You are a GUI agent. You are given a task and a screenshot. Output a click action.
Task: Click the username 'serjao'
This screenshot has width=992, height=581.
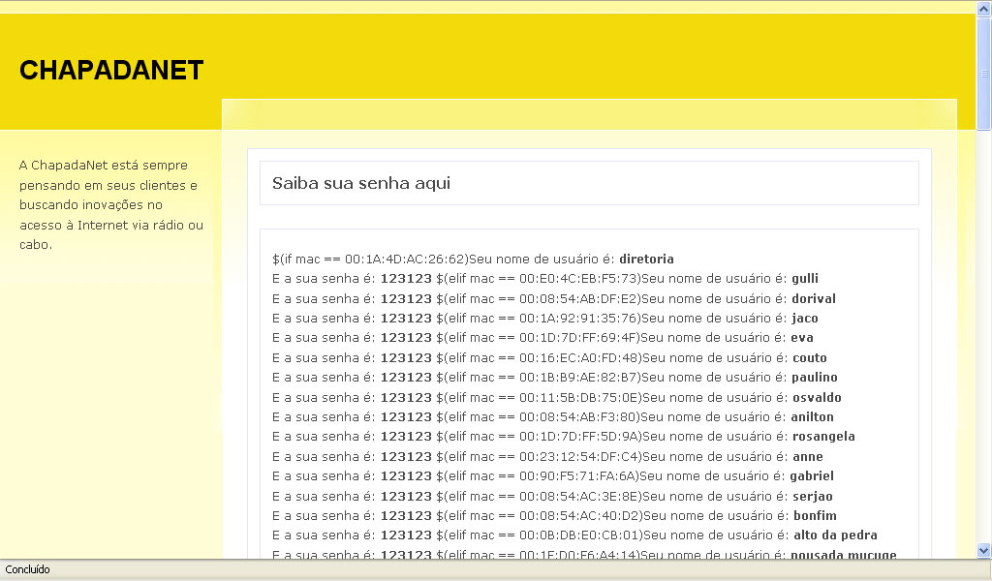click(x=813, y=497)
